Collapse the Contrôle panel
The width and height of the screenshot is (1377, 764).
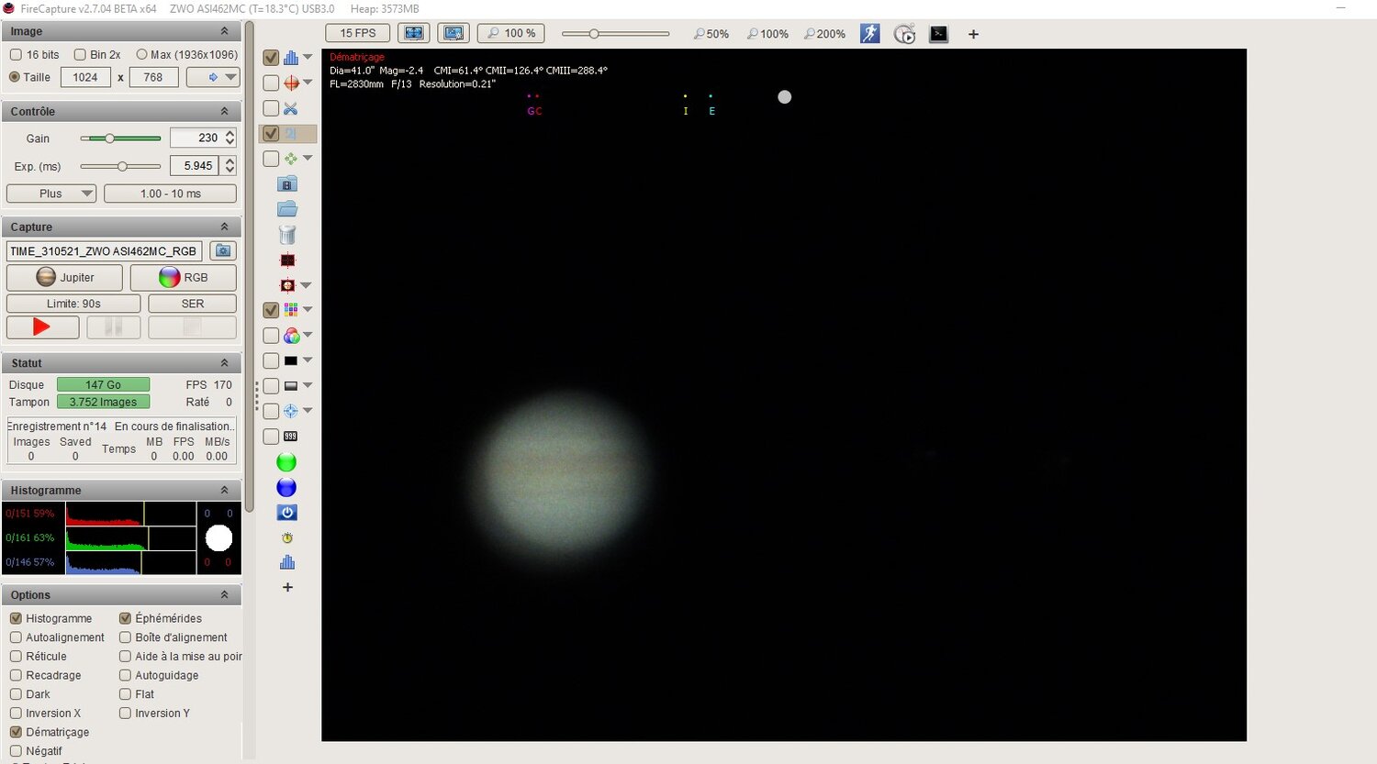coord(224,111)
